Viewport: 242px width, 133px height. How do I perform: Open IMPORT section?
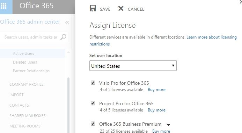16,95
